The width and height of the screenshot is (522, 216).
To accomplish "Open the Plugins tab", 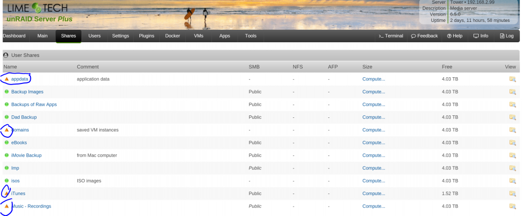I will 147,36.
